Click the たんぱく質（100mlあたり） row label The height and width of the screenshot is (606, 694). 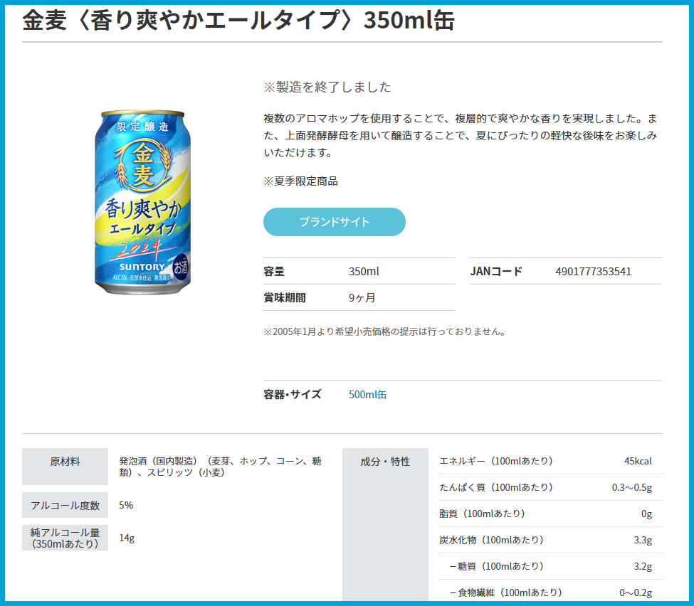pyautogui.click(x=495, y=487)
